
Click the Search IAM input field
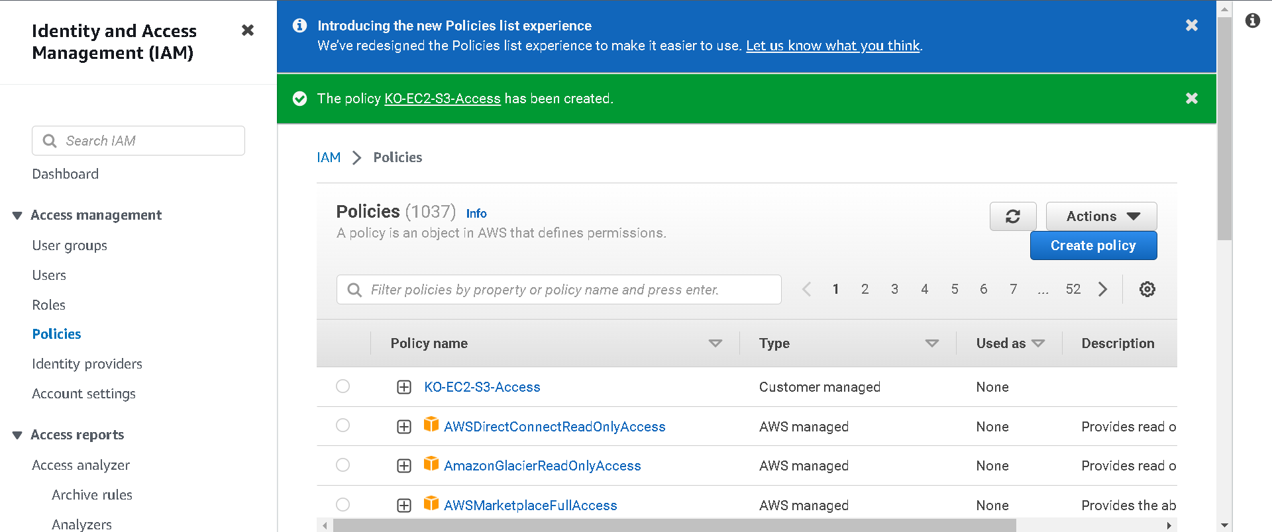click(x=138, y=141)
